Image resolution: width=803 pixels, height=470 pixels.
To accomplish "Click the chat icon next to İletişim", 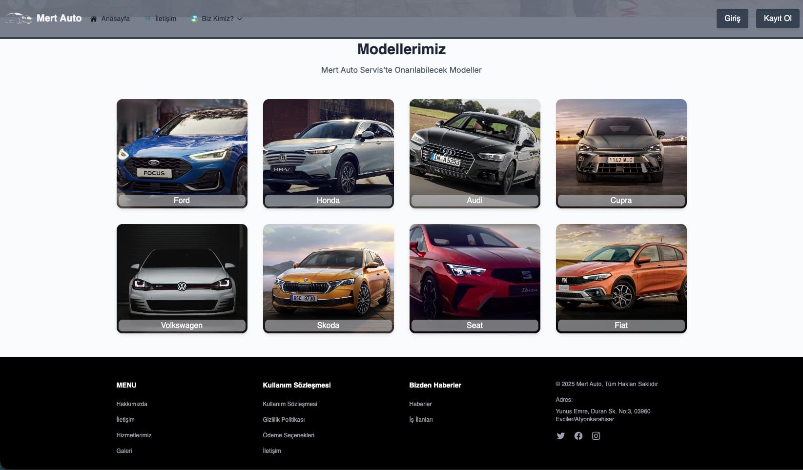I will [x=147, y=18].
